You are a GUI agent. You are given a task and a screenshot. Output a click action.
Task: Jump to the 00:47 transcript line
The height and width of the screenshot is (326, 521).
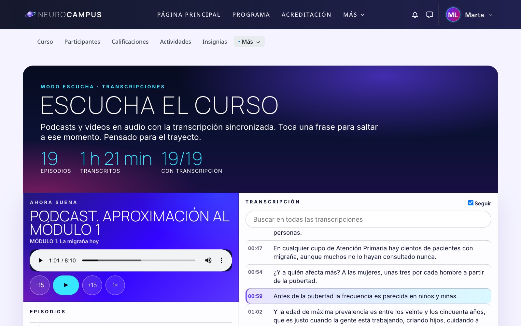pos(368,252)
